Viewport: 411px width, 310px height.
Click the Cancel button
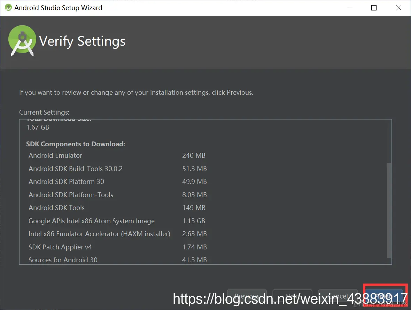pos(338,296)
